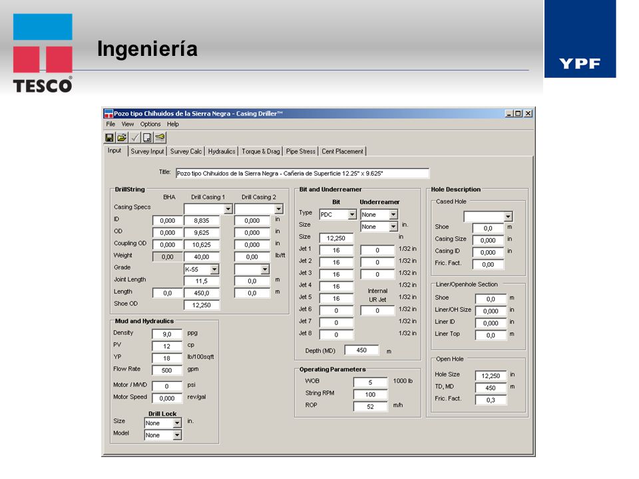This screenshot has height=479, width=639.
Task: Open Drill Casing 2 Casing Specs dropdown
Action: pos(278,210)
